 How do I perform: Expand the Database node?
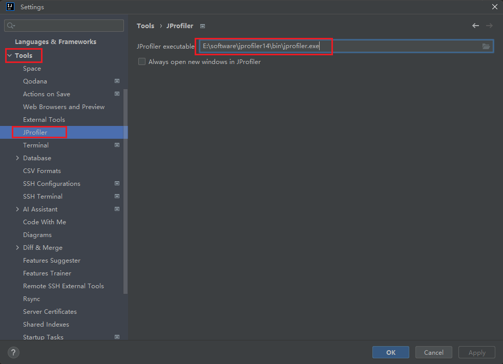pos(17,158)
